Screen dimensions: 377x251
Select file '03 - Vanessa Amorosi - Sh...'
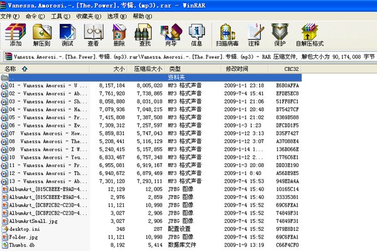tap(151, 102)
